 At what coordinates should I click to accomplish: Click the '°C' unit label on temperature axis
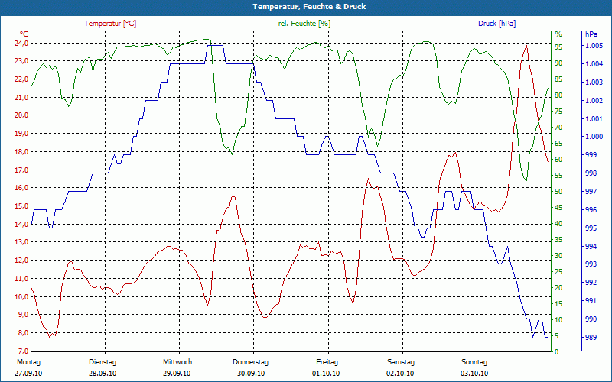click(24, 34)
